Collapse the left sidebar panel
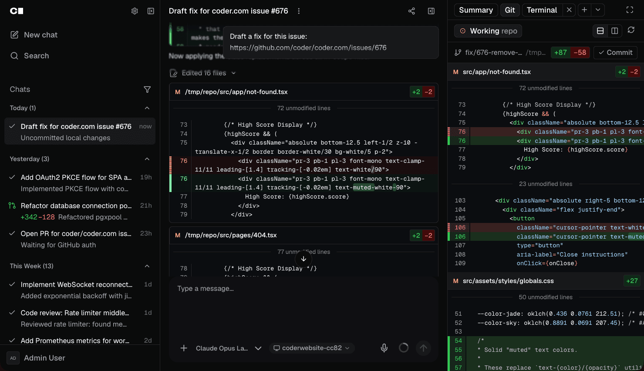The height and width of the screenshot is (371, 644). pos(151,11)
